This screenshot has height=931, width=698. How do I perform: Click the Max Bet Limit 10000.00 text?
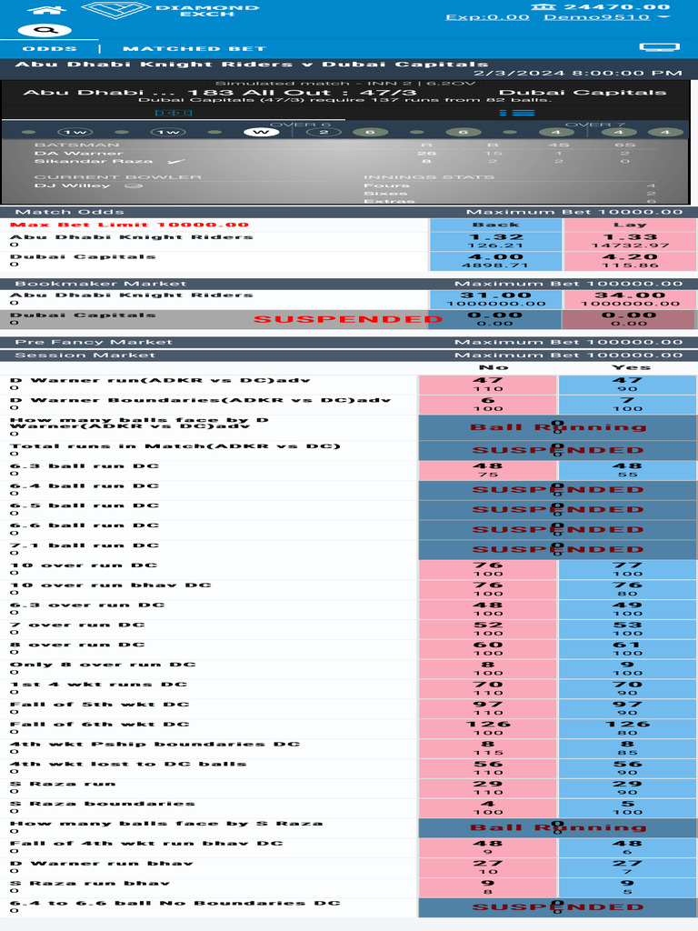129,225
